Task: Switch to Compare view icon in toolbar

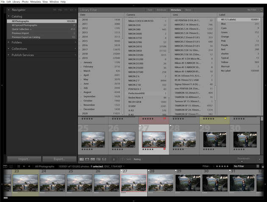Action: tap(93, 159)
